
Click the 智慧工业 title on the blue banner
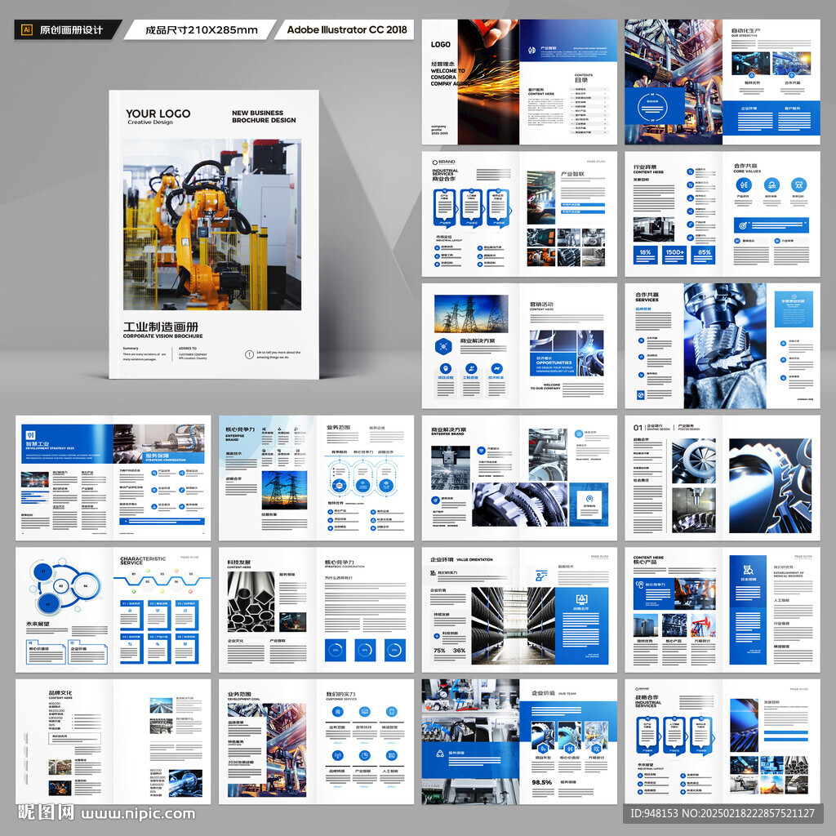pos(38,443)
